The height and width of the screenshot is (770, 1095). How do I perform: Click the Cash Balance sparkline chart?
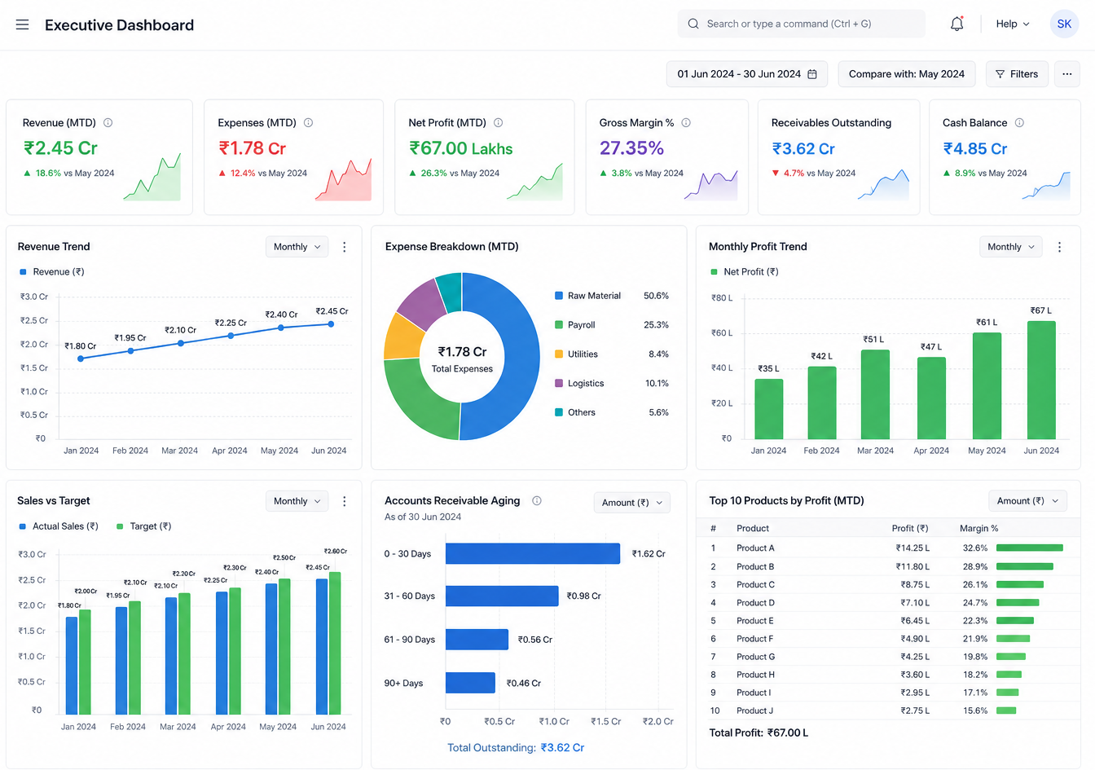coord(1046,186)
